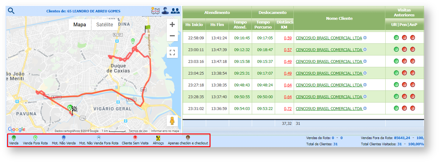This screenshot has height=162, width=439.
Task: Click distance 0,59 in the 22:58:09 row
Action: coord(288,38)
